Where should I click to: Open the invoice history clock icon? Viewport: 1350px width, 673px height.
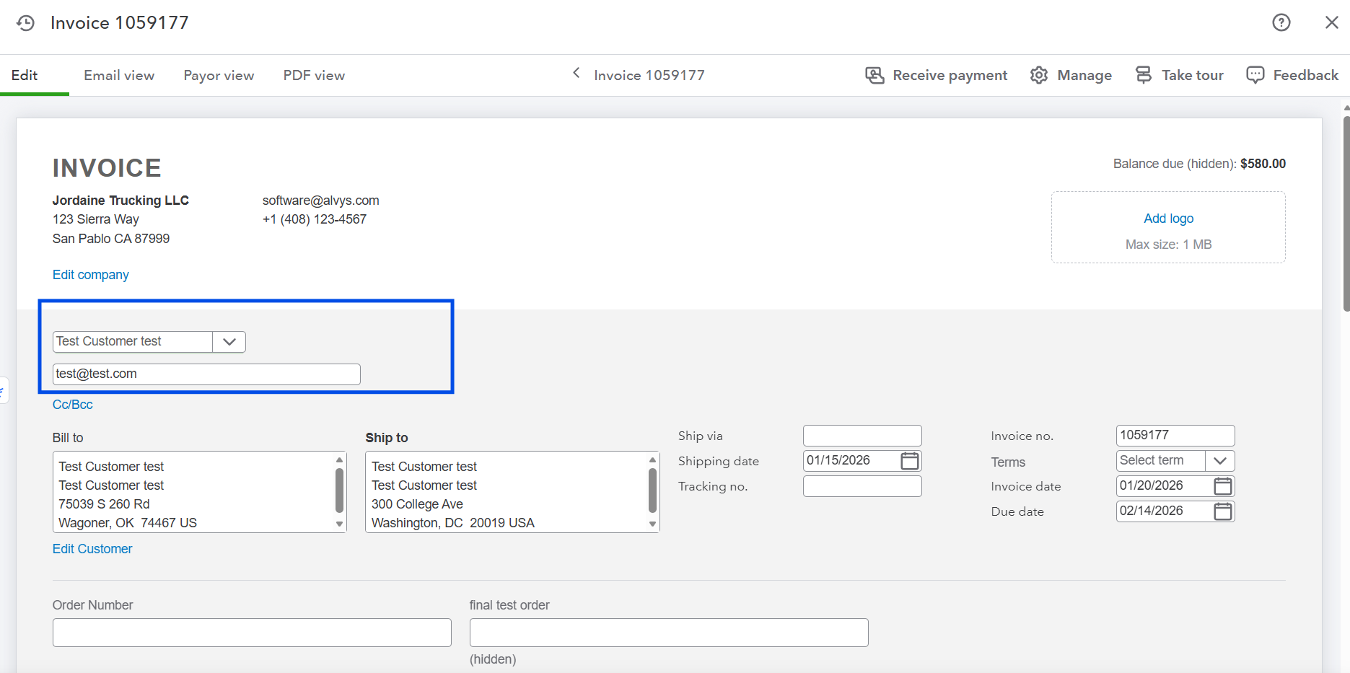point(25,23)
